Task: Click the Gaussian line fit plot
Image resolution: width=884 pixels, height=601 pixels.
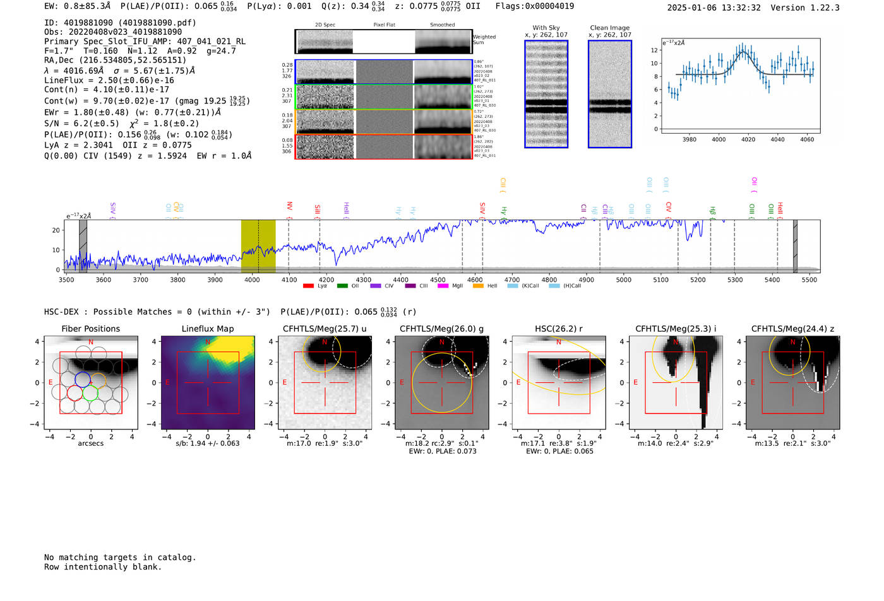Action: 741,86
